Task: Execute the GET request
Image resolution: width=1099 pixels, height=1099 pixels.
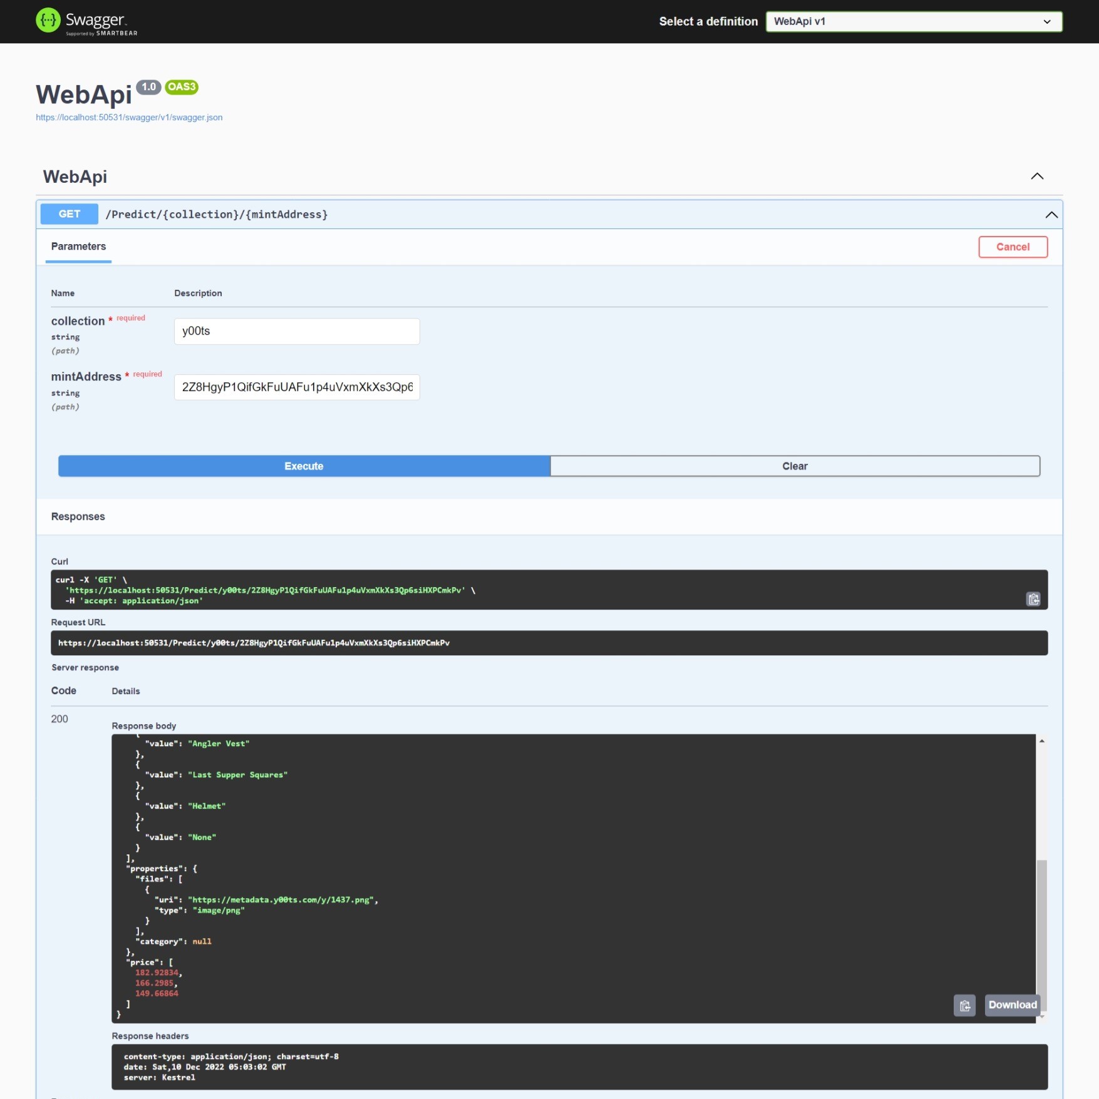Action: click(304, 466)
